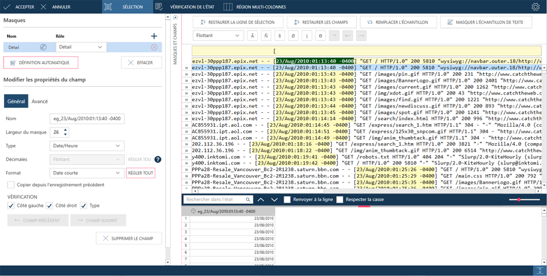Open the settings gear icon
547x276 pixels.
coord(535,7)
